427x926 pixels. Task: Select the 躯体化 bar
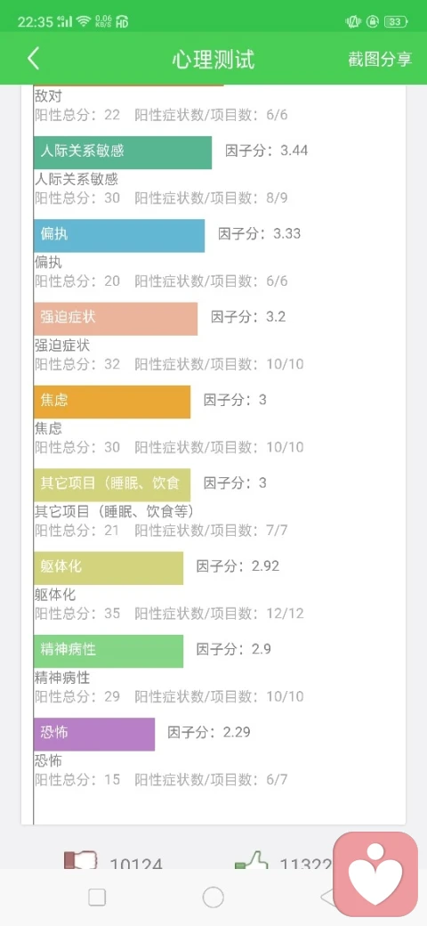109,568
